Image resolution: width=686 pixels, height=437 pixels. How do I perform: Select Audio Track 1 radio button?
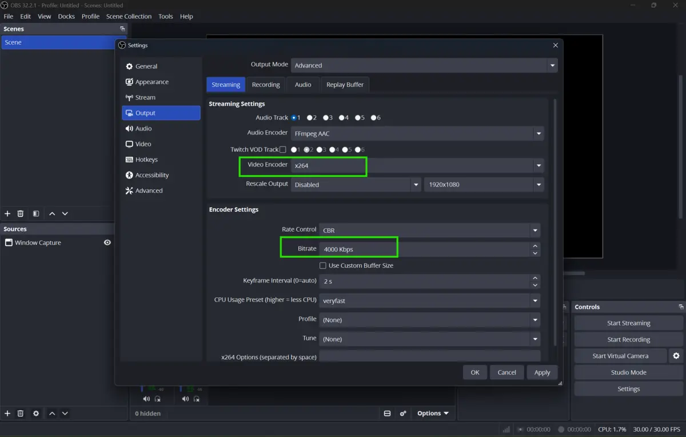point(294,118)
